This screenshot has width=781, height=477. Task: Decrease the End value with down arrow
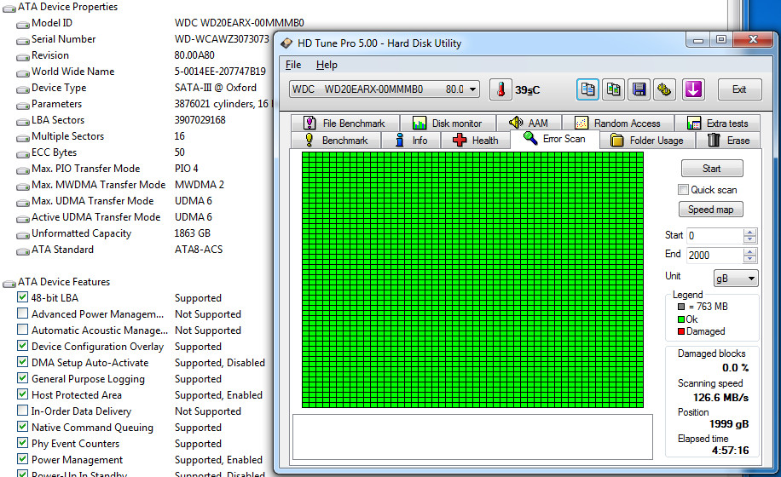pyautogui.click(x=749, y=259)
